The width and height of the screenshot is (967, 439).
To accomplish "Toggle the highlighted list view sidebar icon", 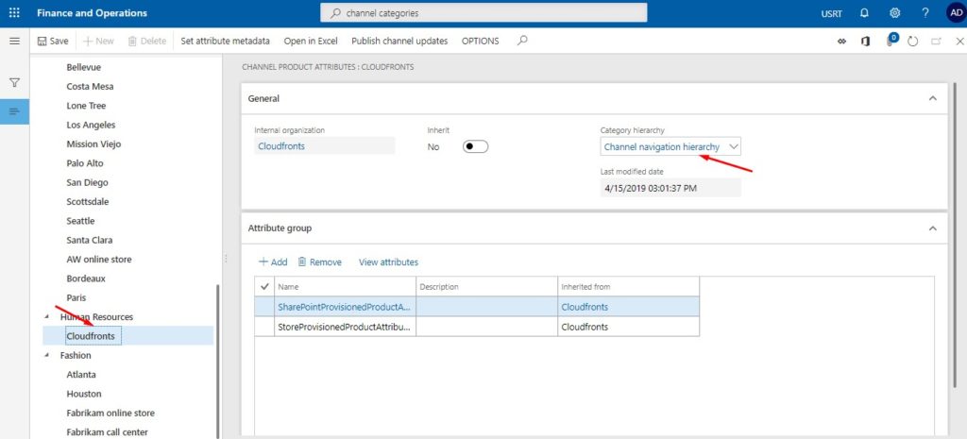I will [15, 111].
